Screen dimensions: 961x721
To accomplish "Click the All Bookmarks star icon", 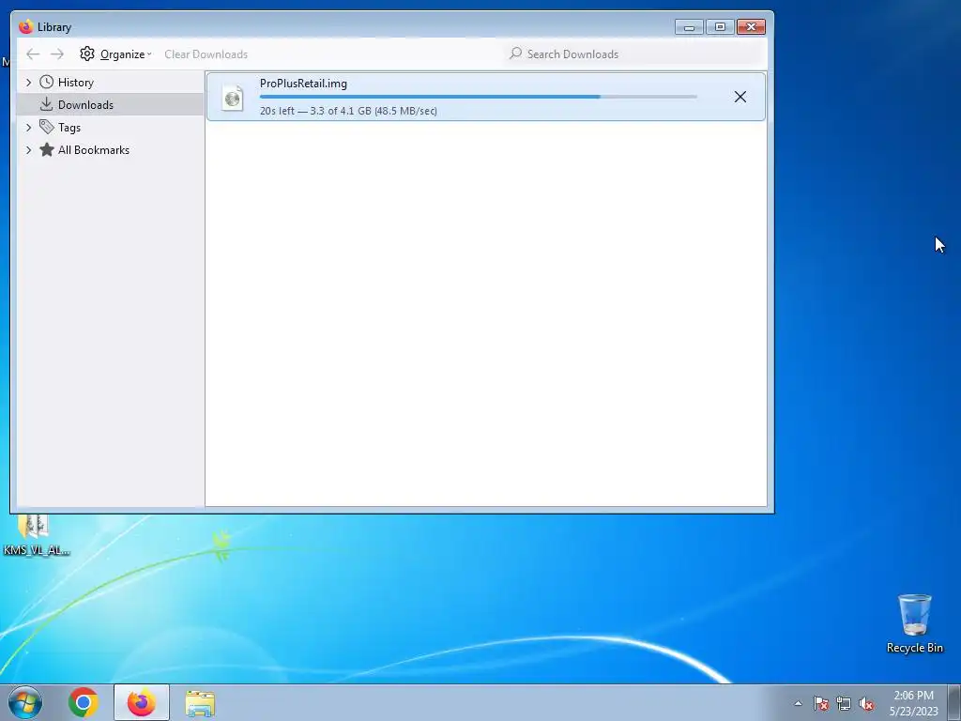I will (x=47, y=149).
